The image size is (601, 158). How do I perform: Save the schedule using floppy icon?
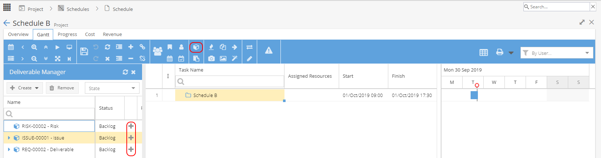click(84, 51)
